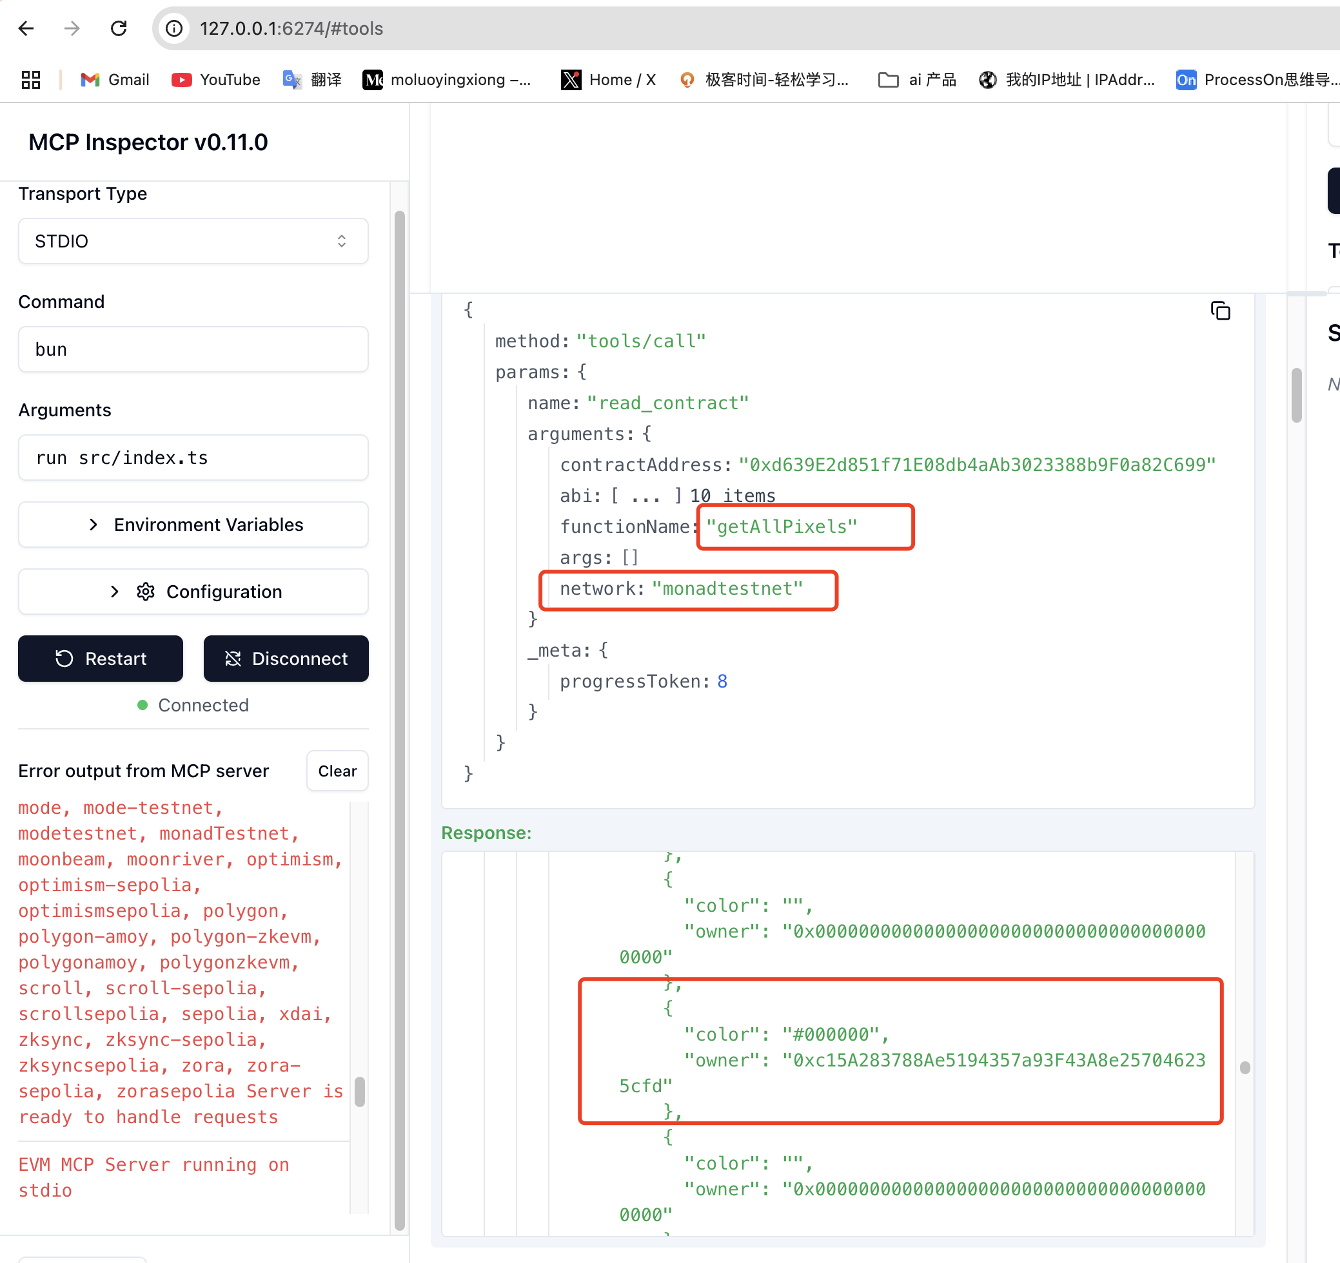Click the MCP Inspector v0.11.0 title
1340x1263 pixels.
148,142
